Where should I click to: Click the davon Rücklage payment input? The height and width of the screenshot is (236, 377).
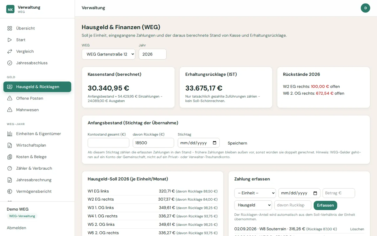click(293, 205)
